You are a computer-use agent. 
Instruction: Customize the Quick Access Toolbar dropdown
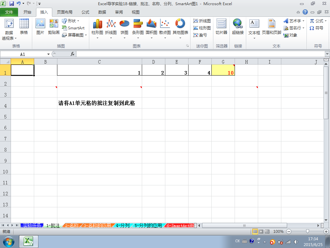click(39, 4)
